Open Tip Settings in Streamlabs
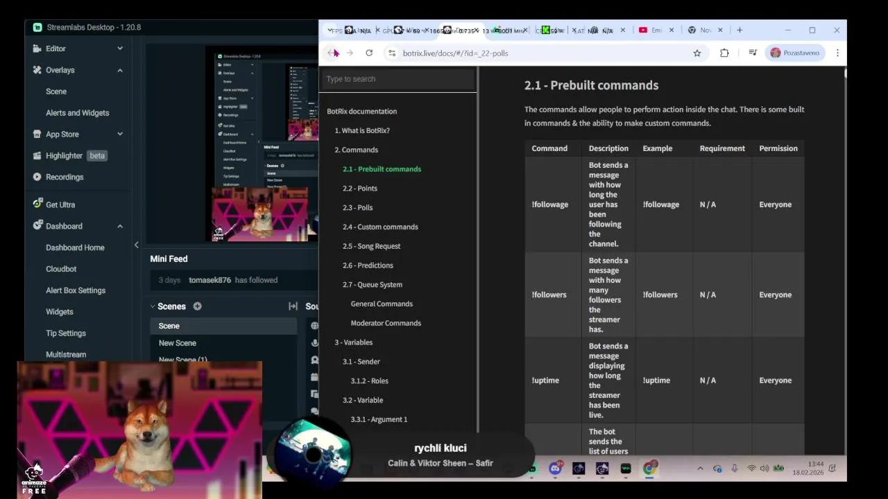The width and height of the screenshot is (888, 499). 66,333
